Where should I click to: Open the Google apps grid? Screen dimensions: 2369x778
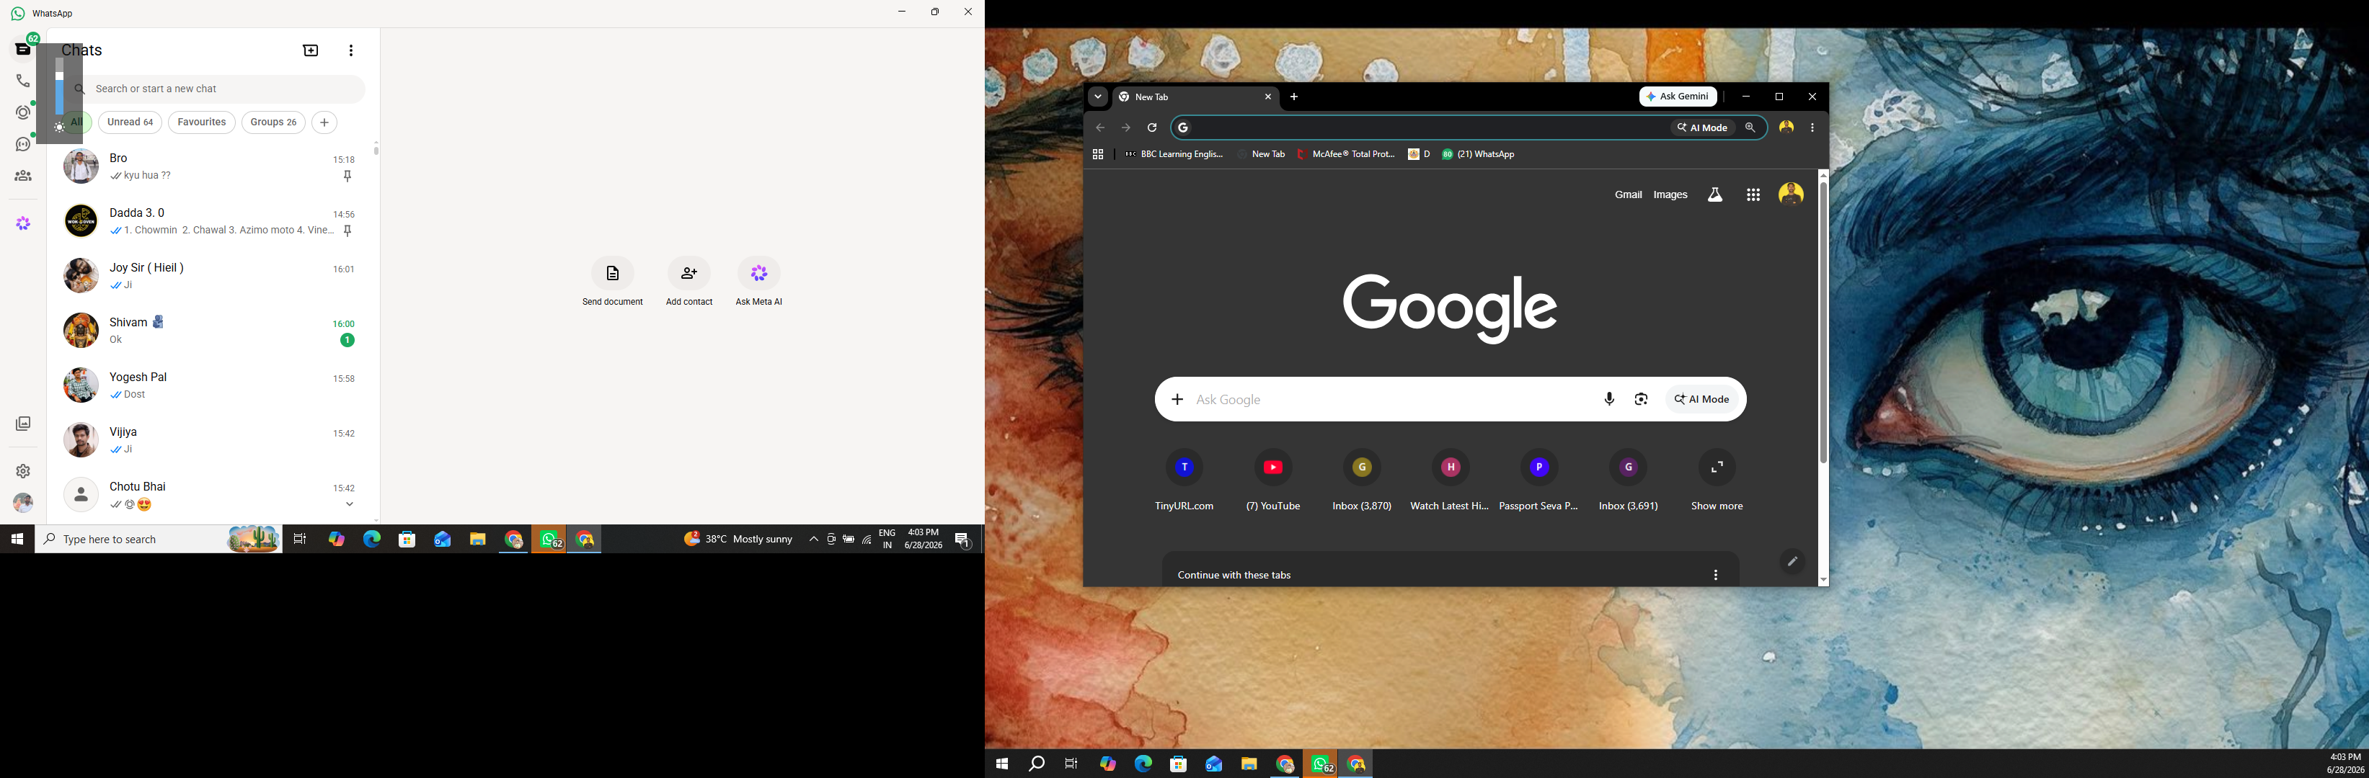pyautogui.click(x=1754, y=194)
